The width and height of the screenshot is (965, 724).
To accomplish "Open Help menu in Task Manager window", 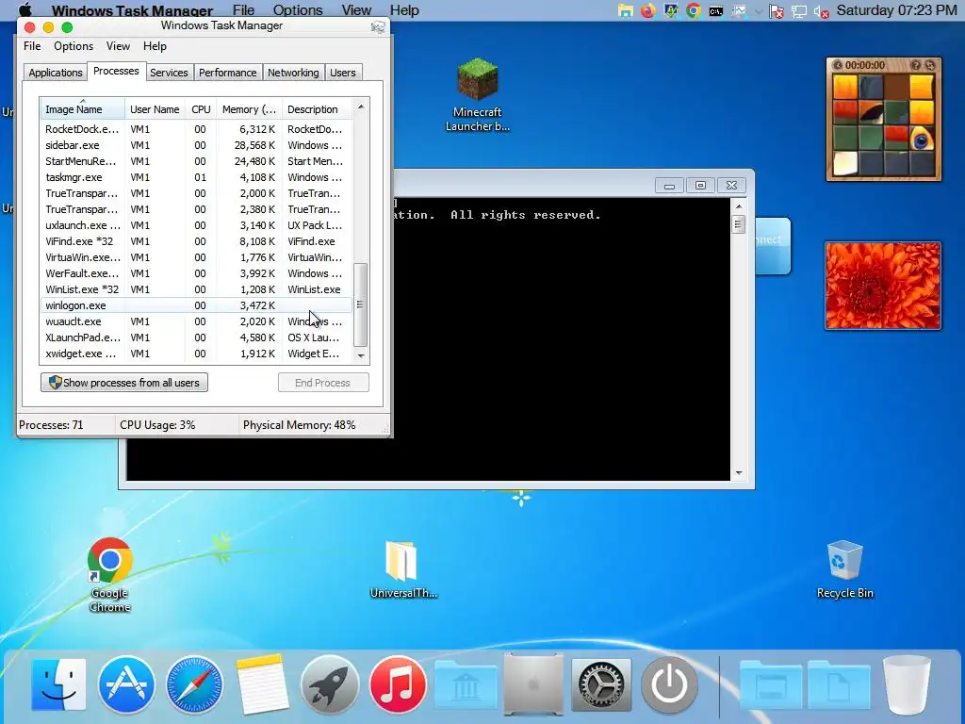I will pos(155,46).
